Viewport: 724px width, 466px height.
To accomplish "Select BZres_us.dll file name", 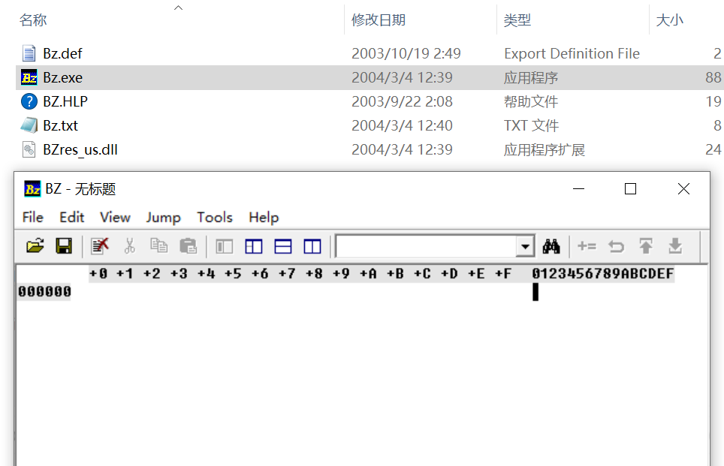I will coord(80,149).
